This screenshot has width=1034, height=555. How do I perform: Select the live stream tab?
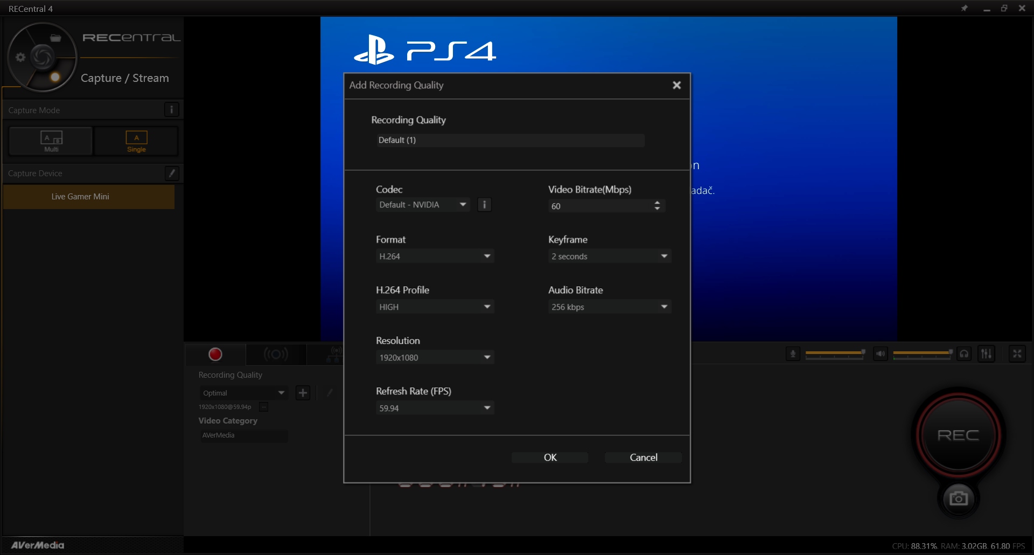point(276,354)
